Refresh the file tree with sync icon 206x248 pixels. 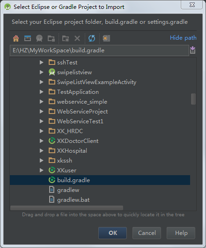pos(92,38)
